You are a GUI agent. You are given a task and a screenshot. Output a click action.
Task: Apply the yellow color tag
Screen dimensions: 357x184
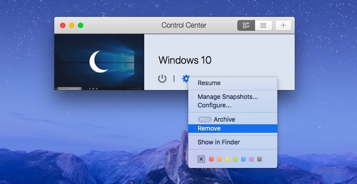(x=227, y=159)
